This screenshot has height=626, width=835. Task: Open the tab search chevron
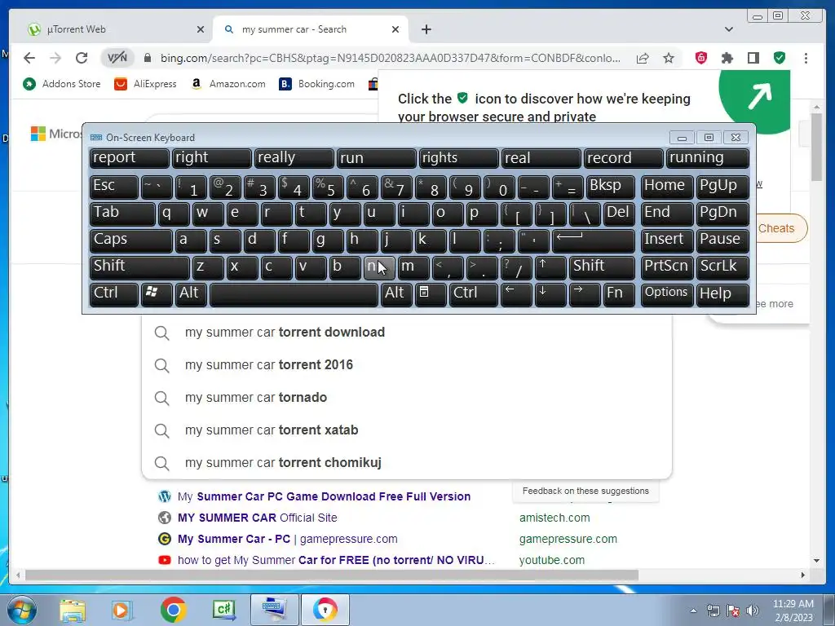pyautogui.click(x=729, y=29)
